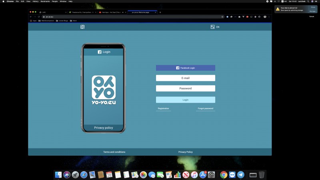Screen dimensions: 320x180
Task: Click Close on the disk full notification
Action: pos(313,7)
